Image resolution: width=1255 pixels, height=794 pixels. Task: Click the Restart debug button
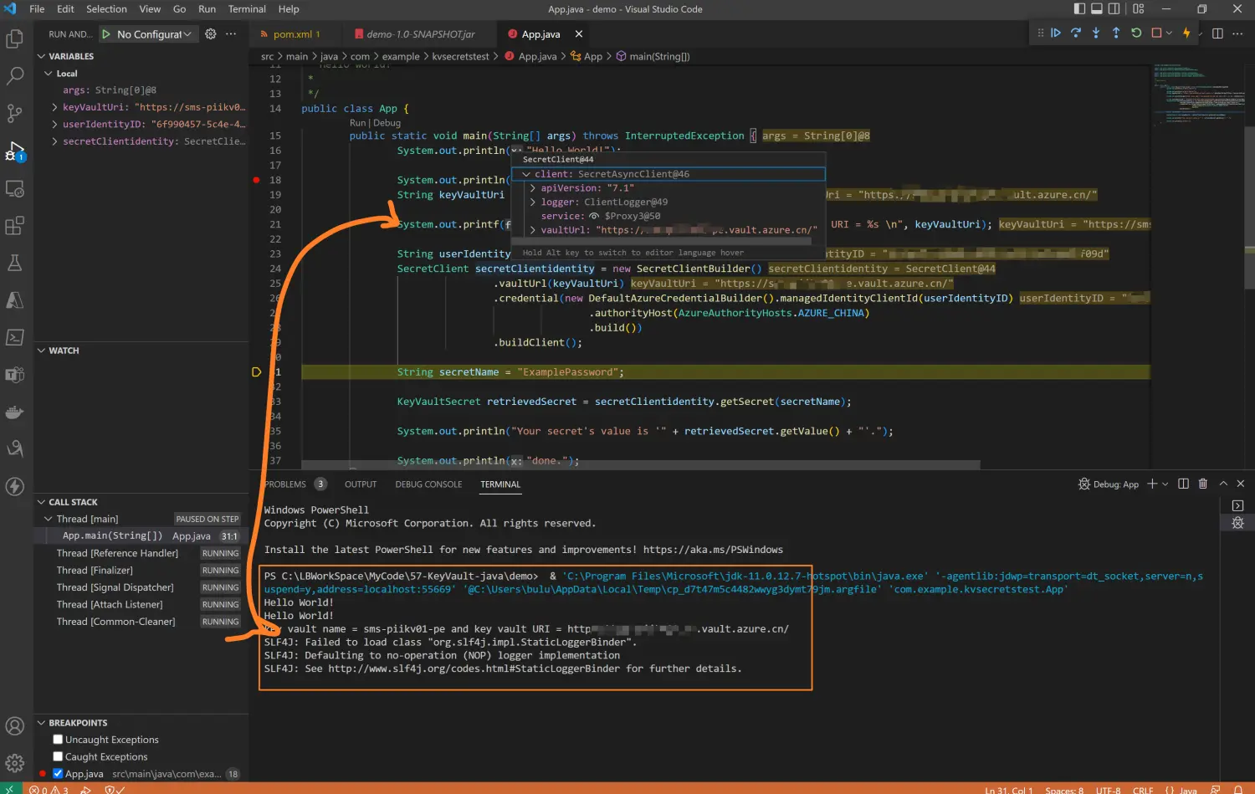(1136, 33)
